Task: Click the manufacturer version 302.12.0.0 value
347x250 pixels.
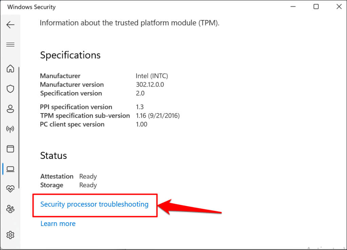Action: coord(150,85)
